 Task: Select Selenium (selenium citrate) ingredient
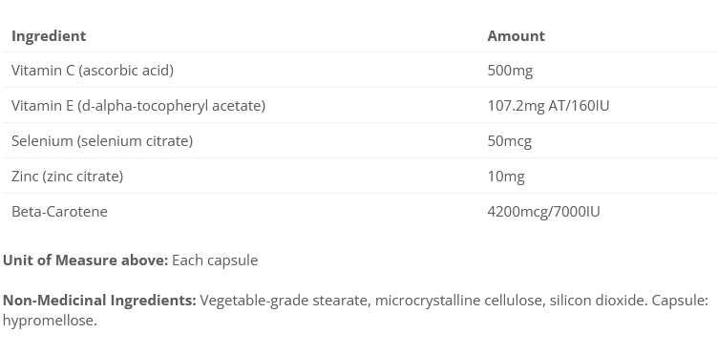pos(102,141)
